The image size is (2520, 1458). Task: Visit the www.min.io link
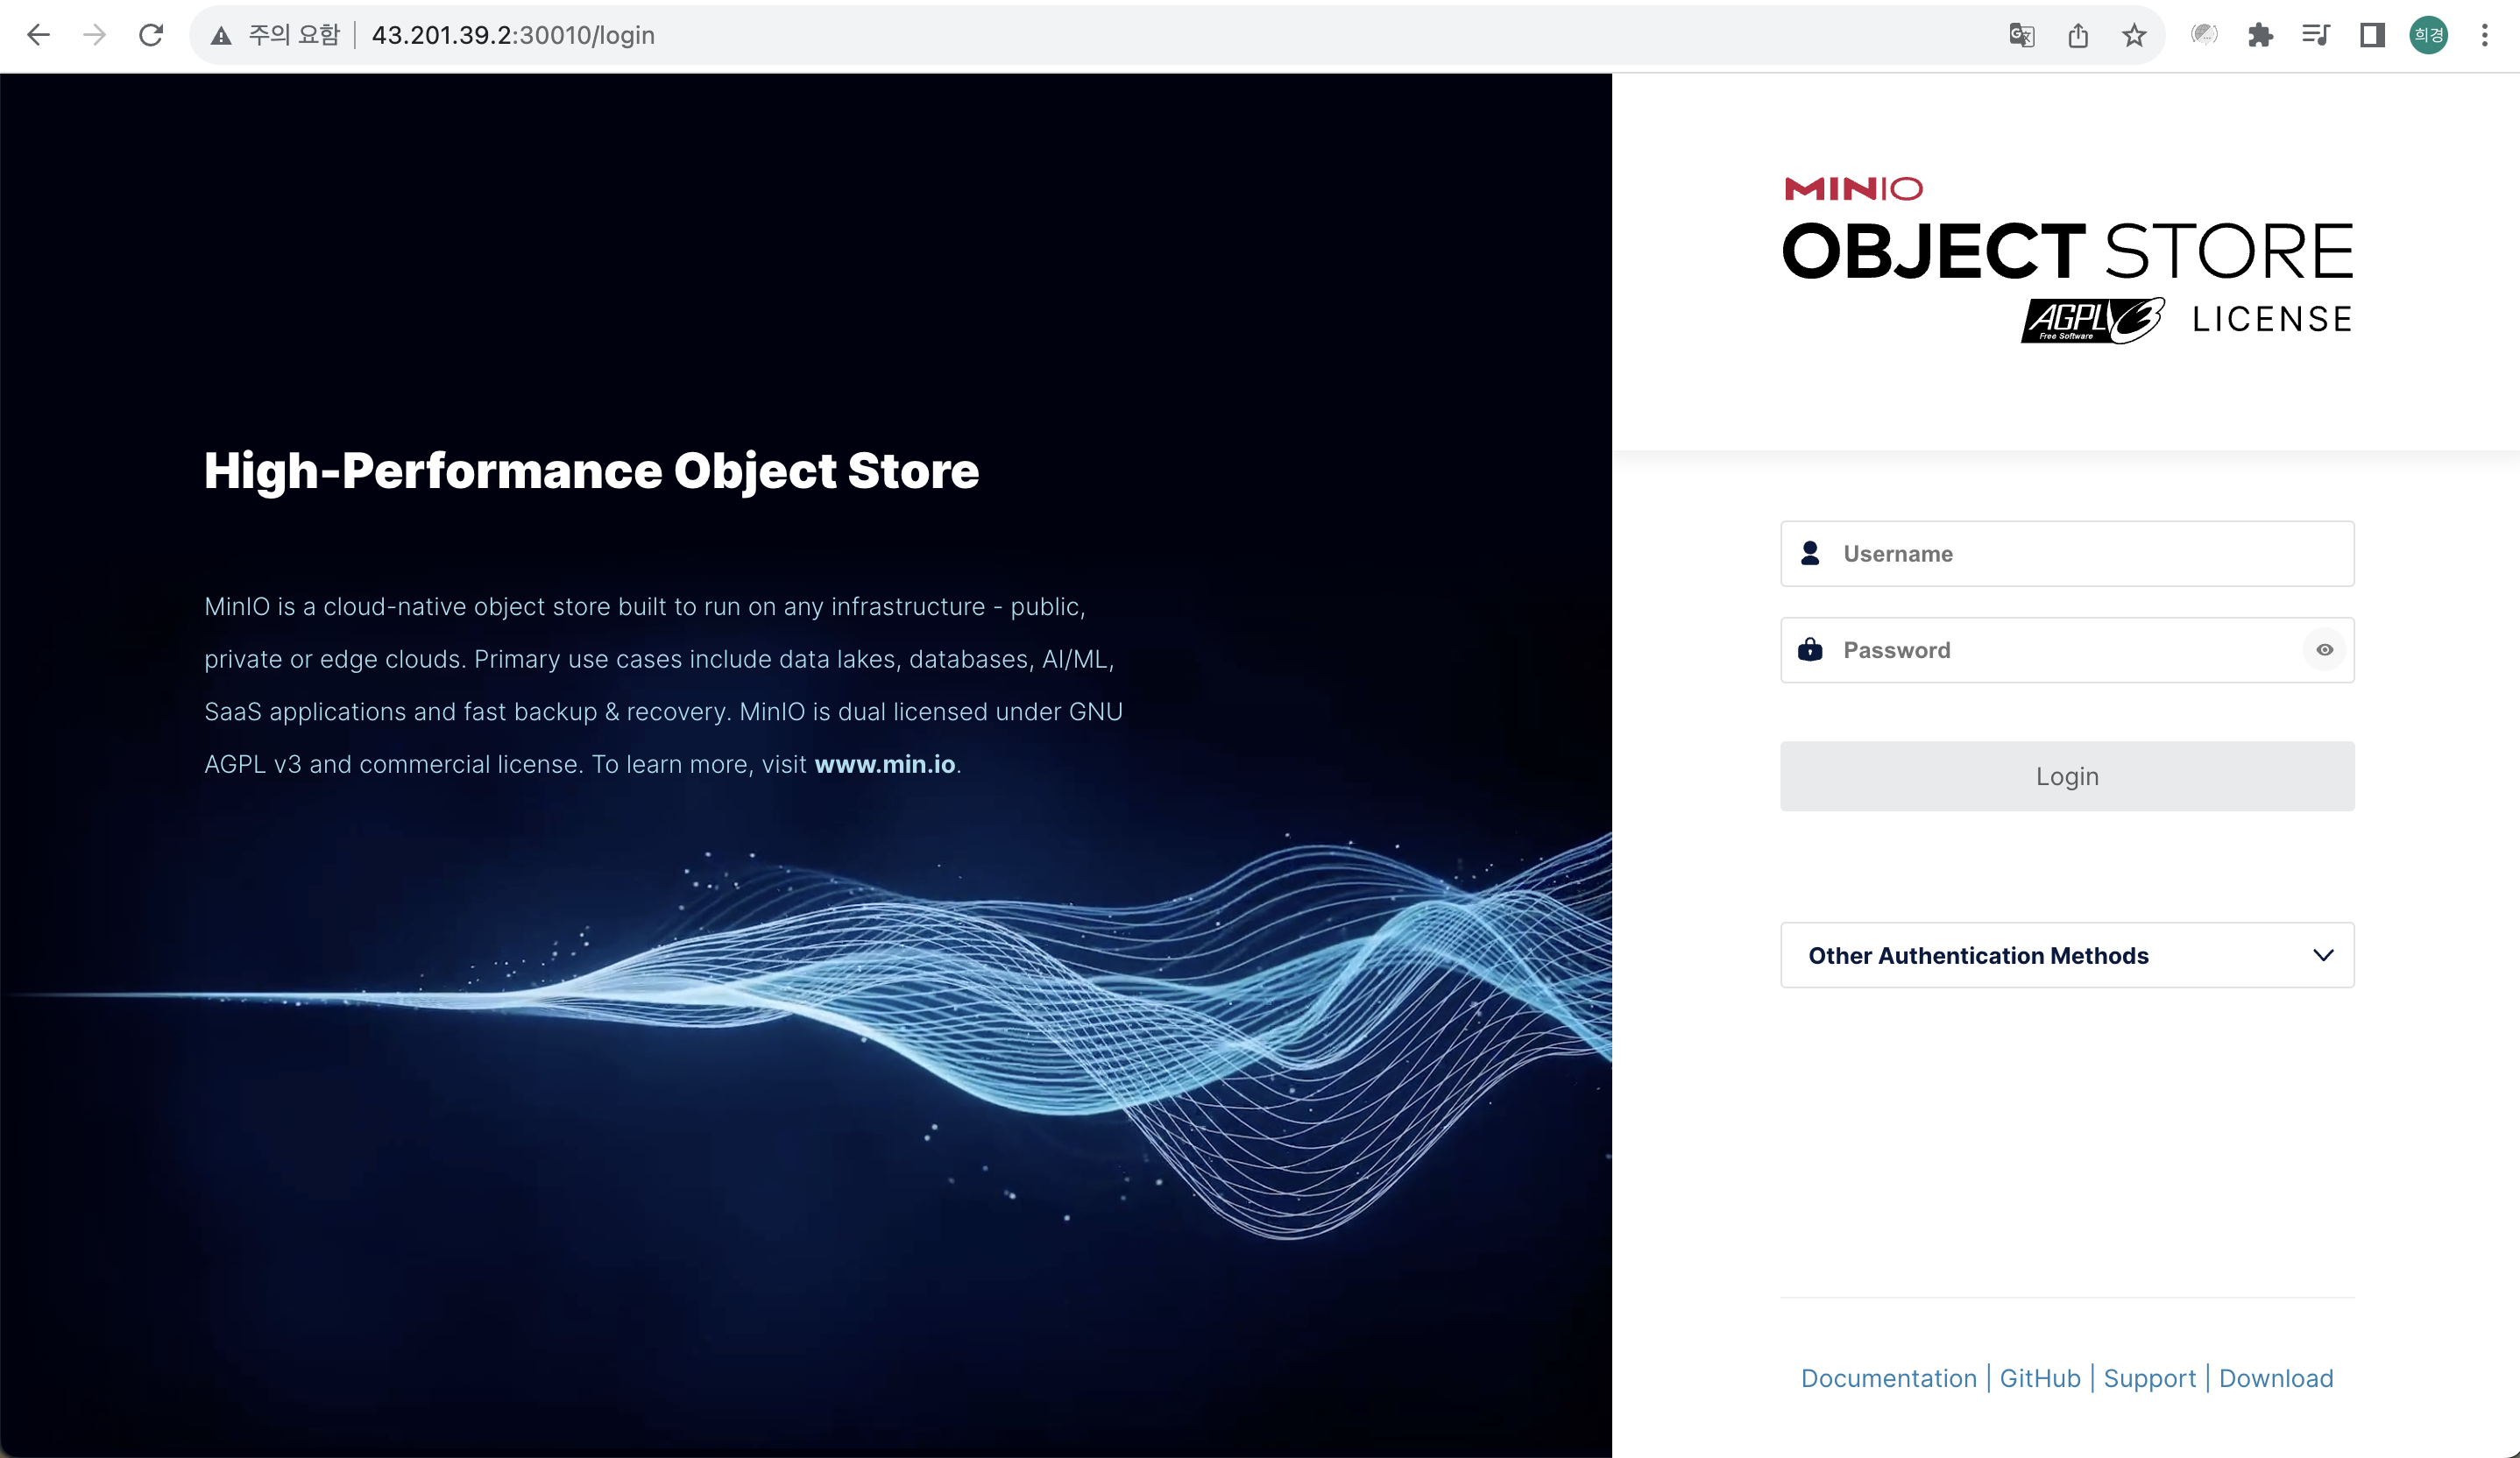pos(884,764)
